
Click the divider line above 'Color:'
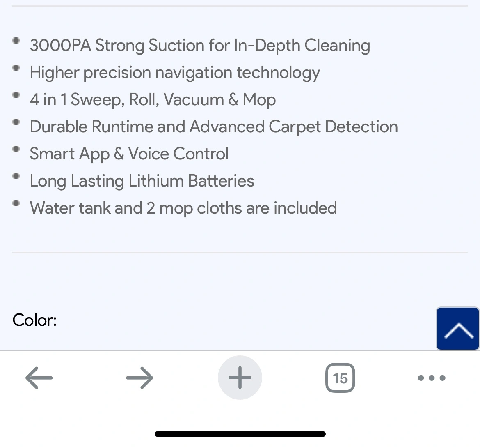click(x=240, y=252)
